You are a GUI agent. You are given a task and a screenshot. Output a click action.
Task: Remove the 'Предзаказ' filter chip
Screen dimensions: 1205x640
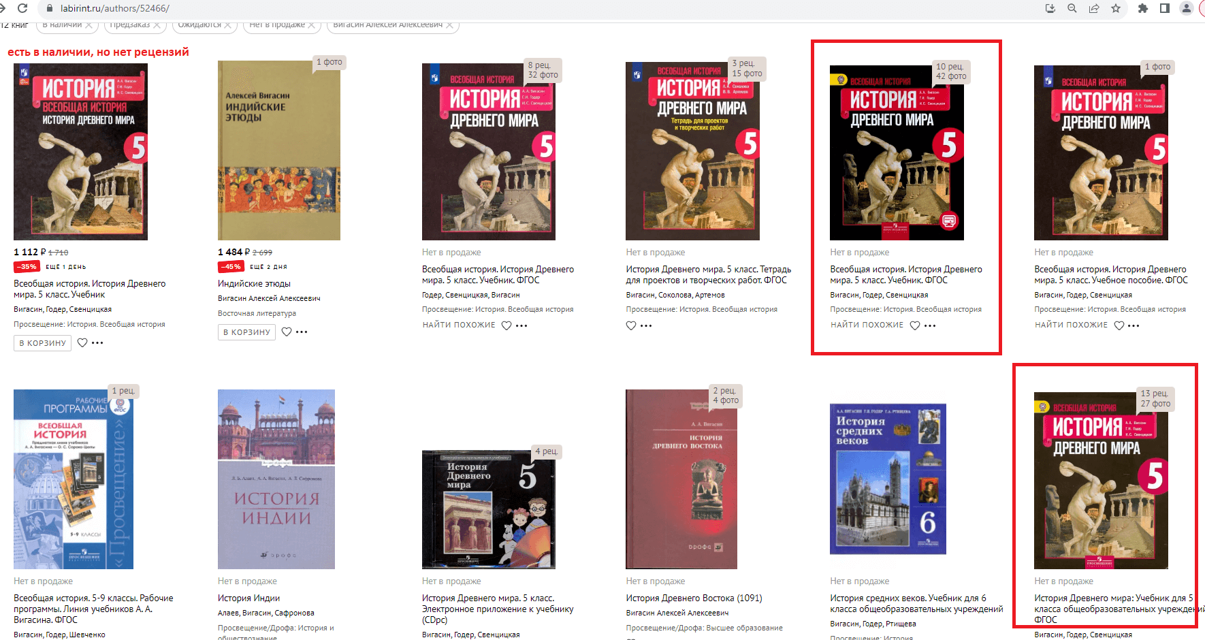coord(157,25)
